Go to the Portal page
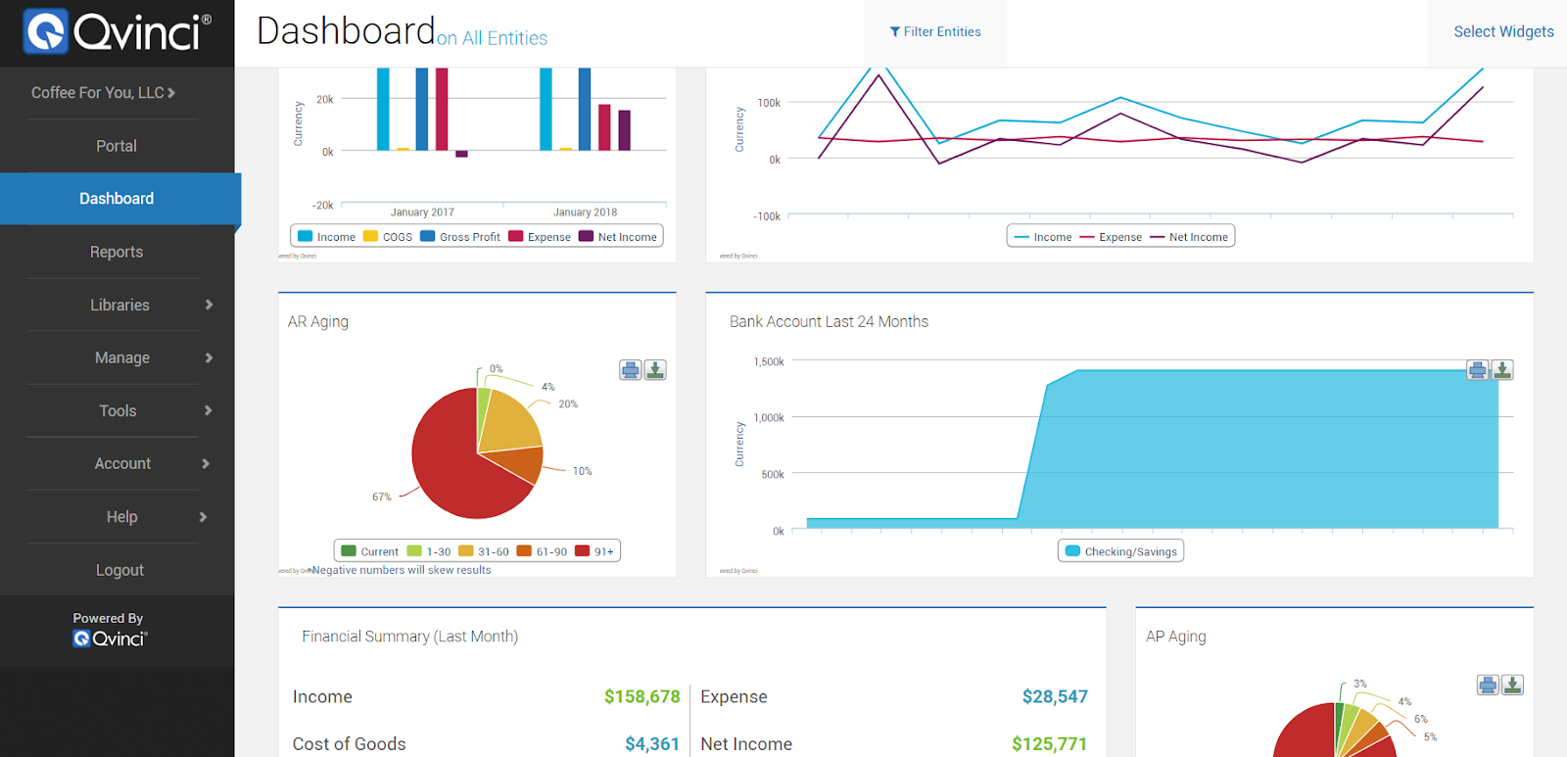The width and height of the screenshot is (1567, 757). coord(117,146)
